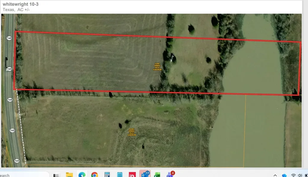Click the 'whitewright 10-3' map title

click(x=21, y=4)
